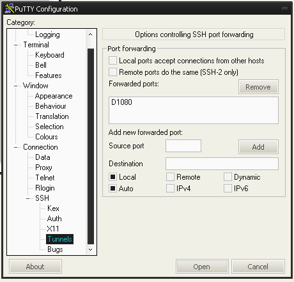Image resolution: width=294 pixels, height=282 pixels.
Task: Collapse the Terminal tree node
Action: click(x=16, y=45)
